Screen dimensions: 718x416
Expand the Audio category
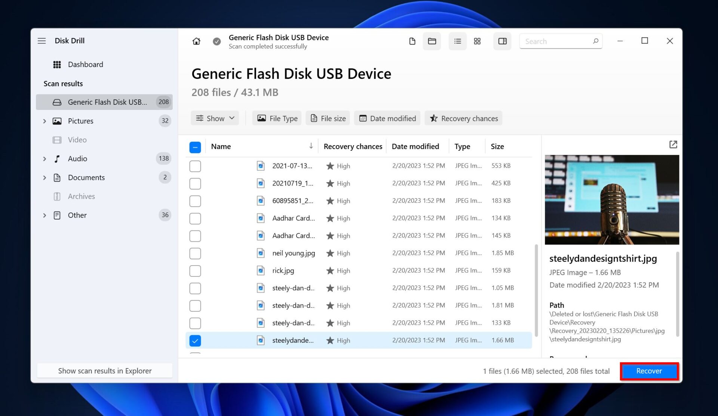click(45, 159)
